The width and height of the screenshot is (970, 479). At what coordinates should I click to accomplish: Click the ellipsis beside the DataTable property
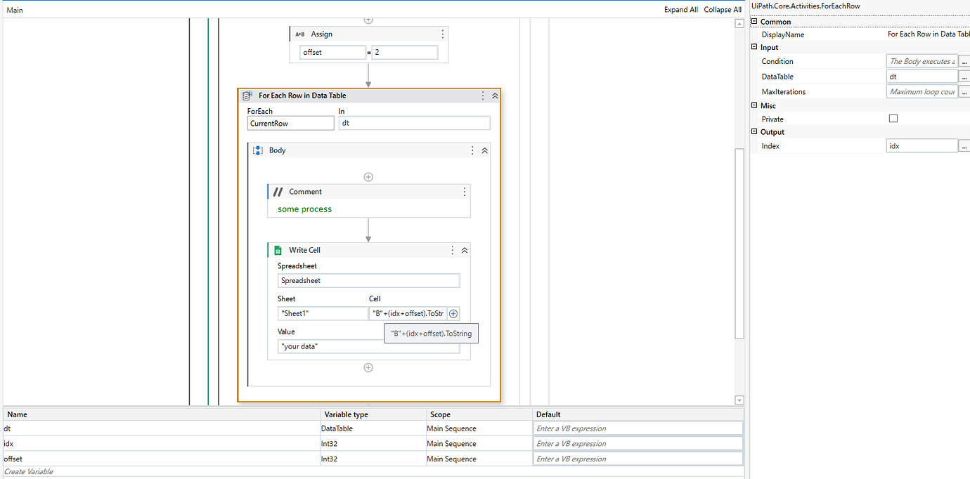964,76
